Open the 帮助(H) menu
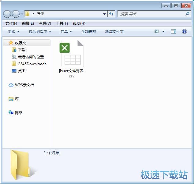This screenshot has height=184, width=194. coord(79,23)
